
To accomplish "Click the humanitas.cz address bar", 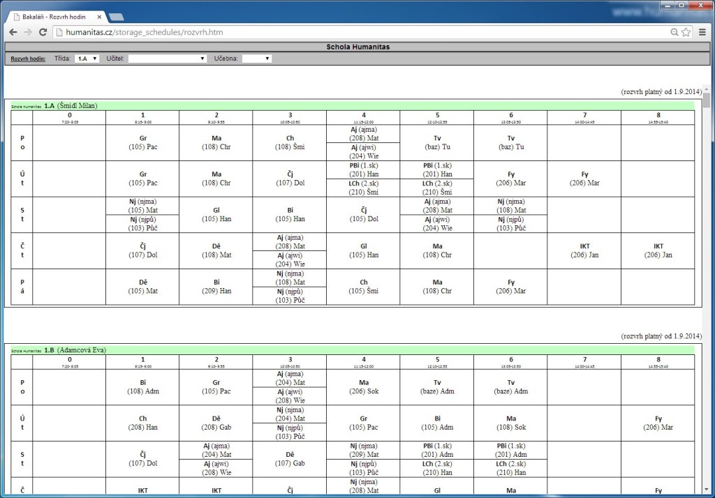I will point(349,32).
